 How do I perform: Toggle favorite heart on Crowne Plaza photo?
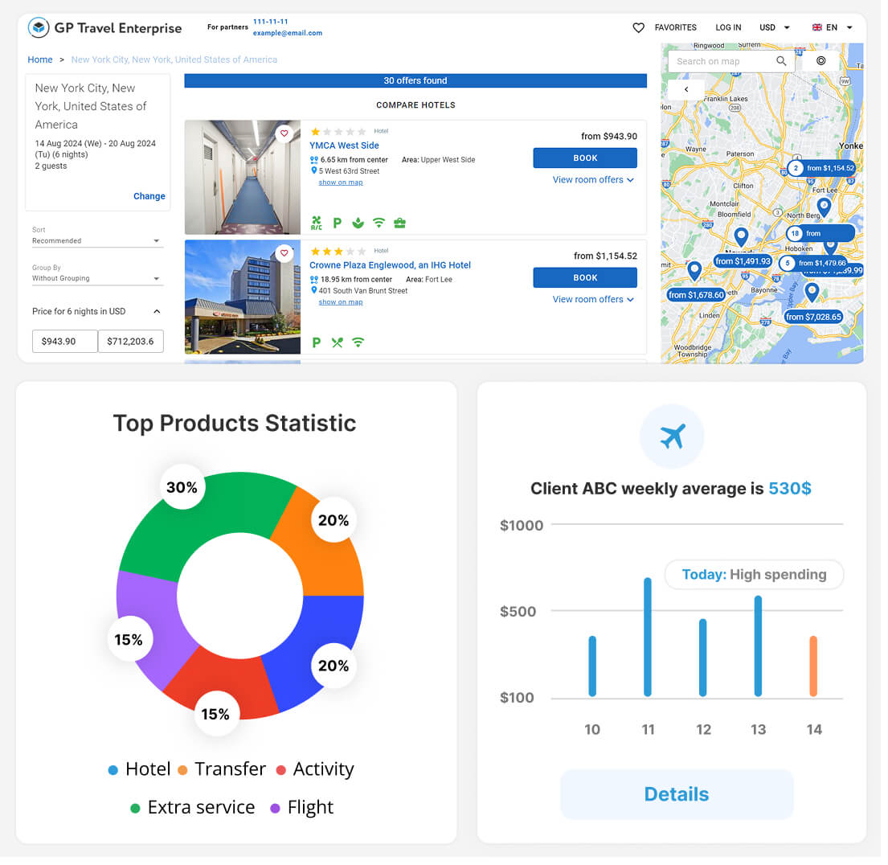pos(284,253)
